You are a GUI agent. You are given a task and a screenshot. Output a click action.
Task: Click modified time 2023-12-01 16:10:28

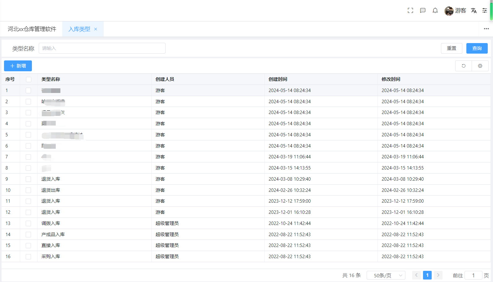[403, 212]
